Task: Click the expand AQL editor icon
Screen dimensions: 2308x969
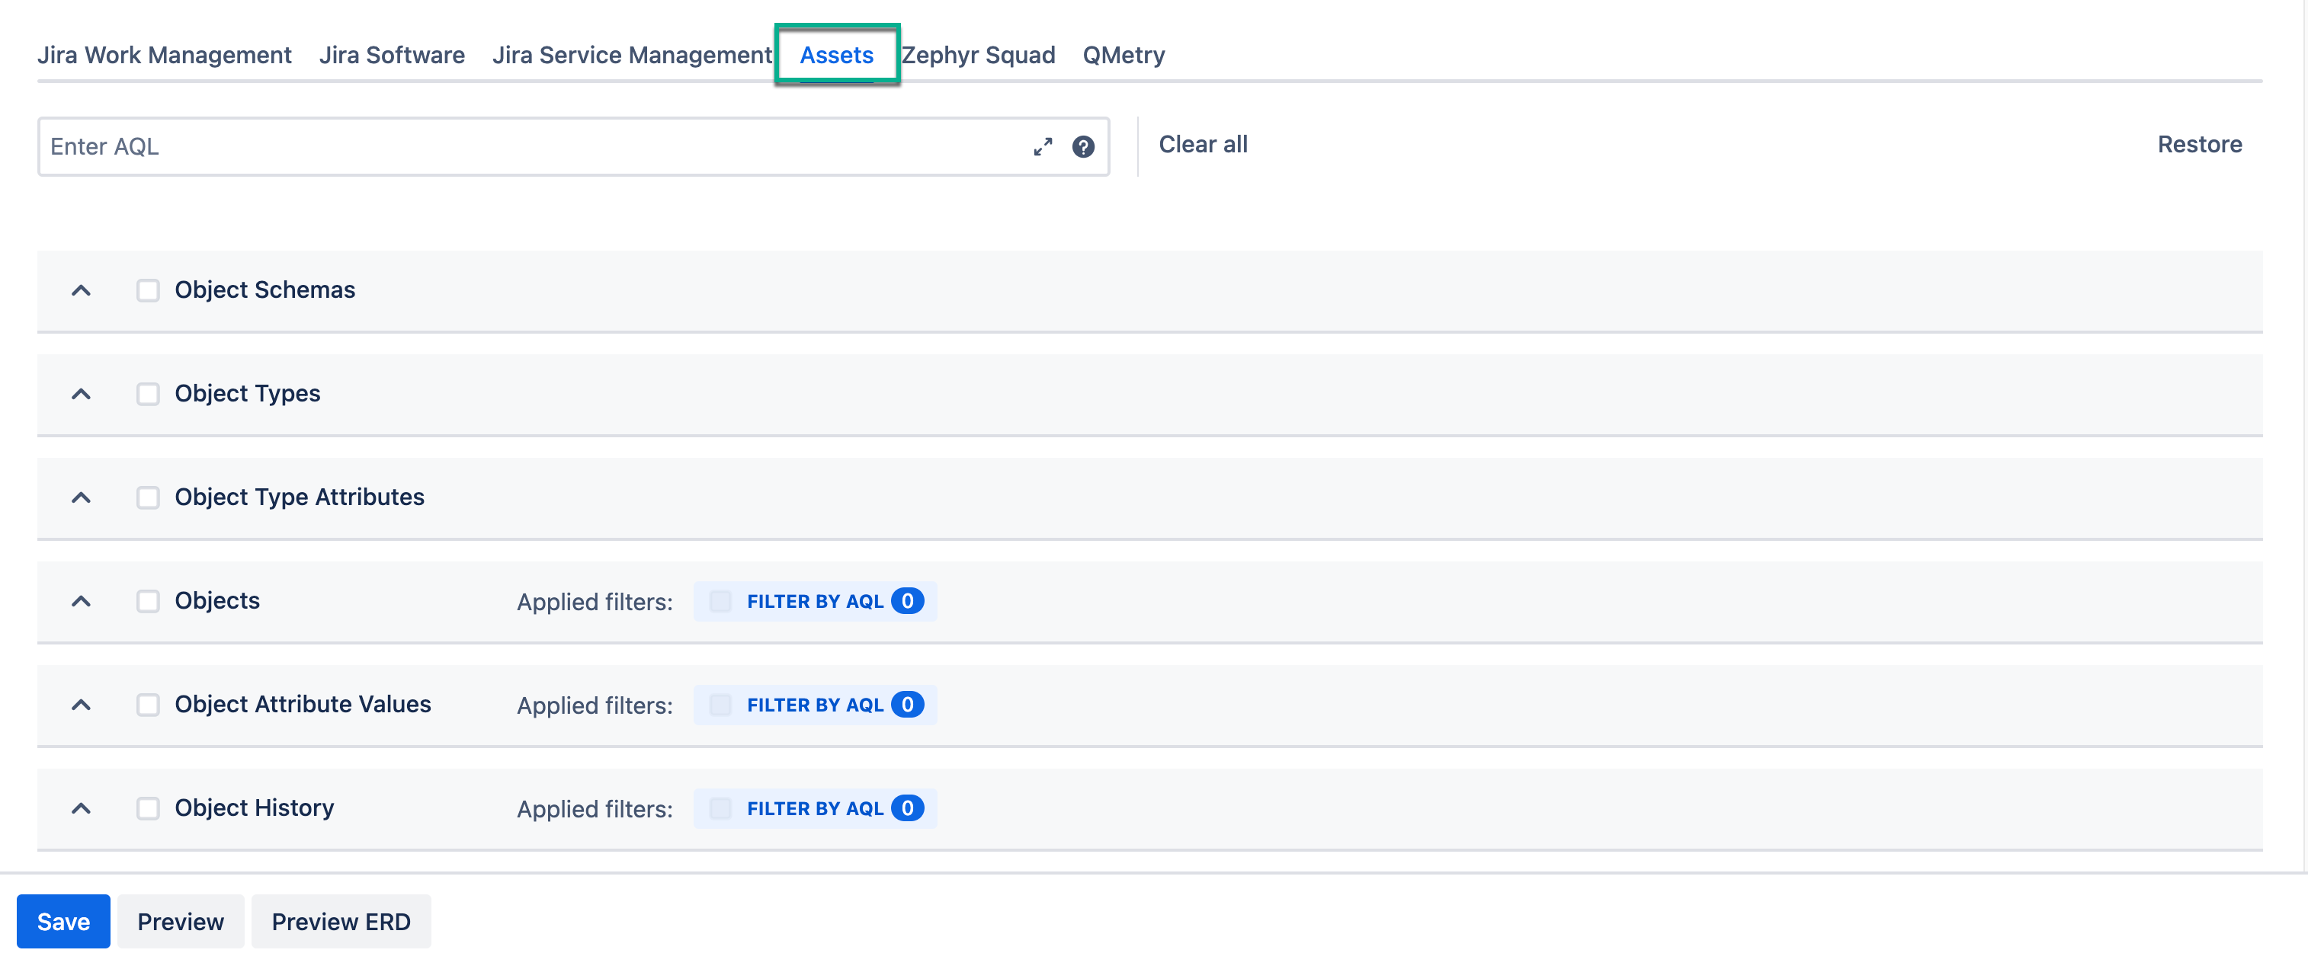Action: click(x=1042, y=147)
